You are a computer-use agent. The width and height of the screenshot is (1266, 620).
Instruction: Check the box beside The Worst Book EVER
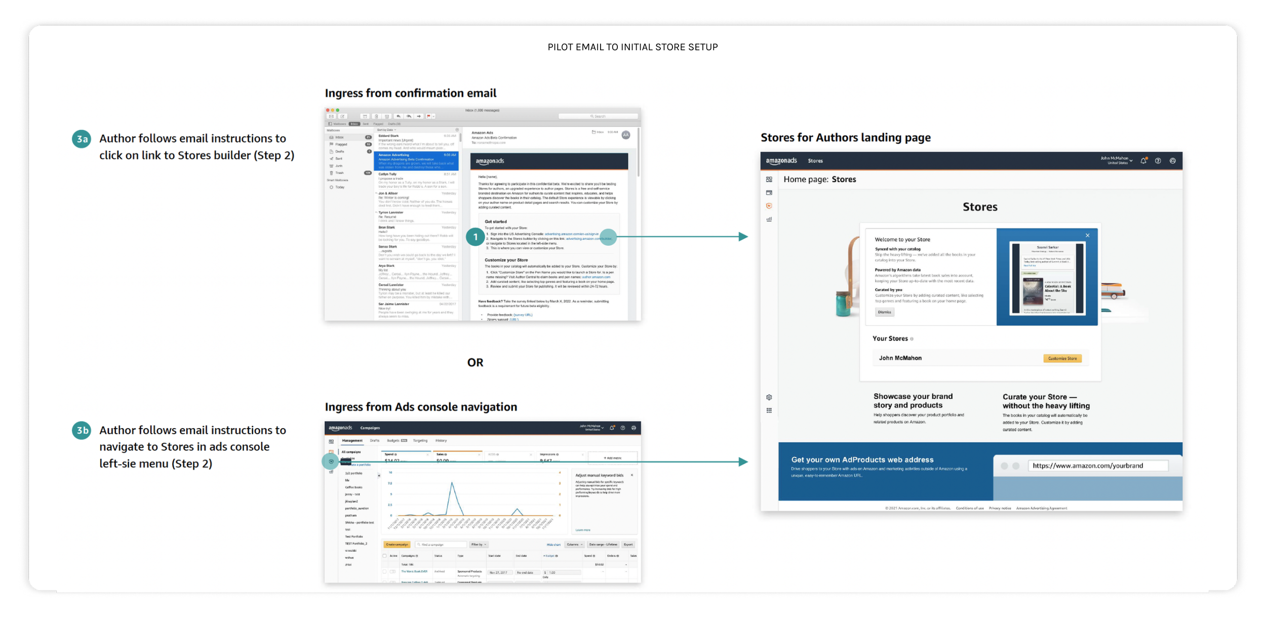pos(384,571)
